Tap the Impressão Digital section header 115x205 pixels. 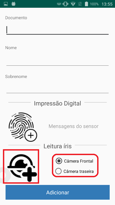coord(57,103)
